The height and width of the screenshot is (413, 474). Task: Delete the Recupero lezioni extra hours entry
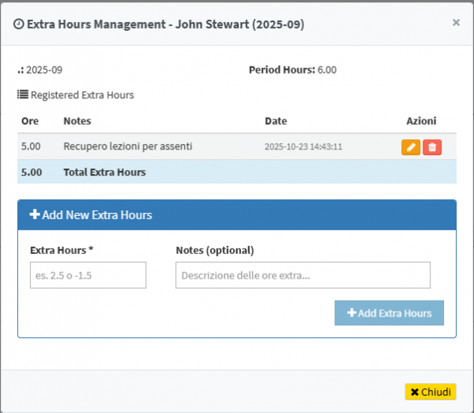tap(432, 147)
